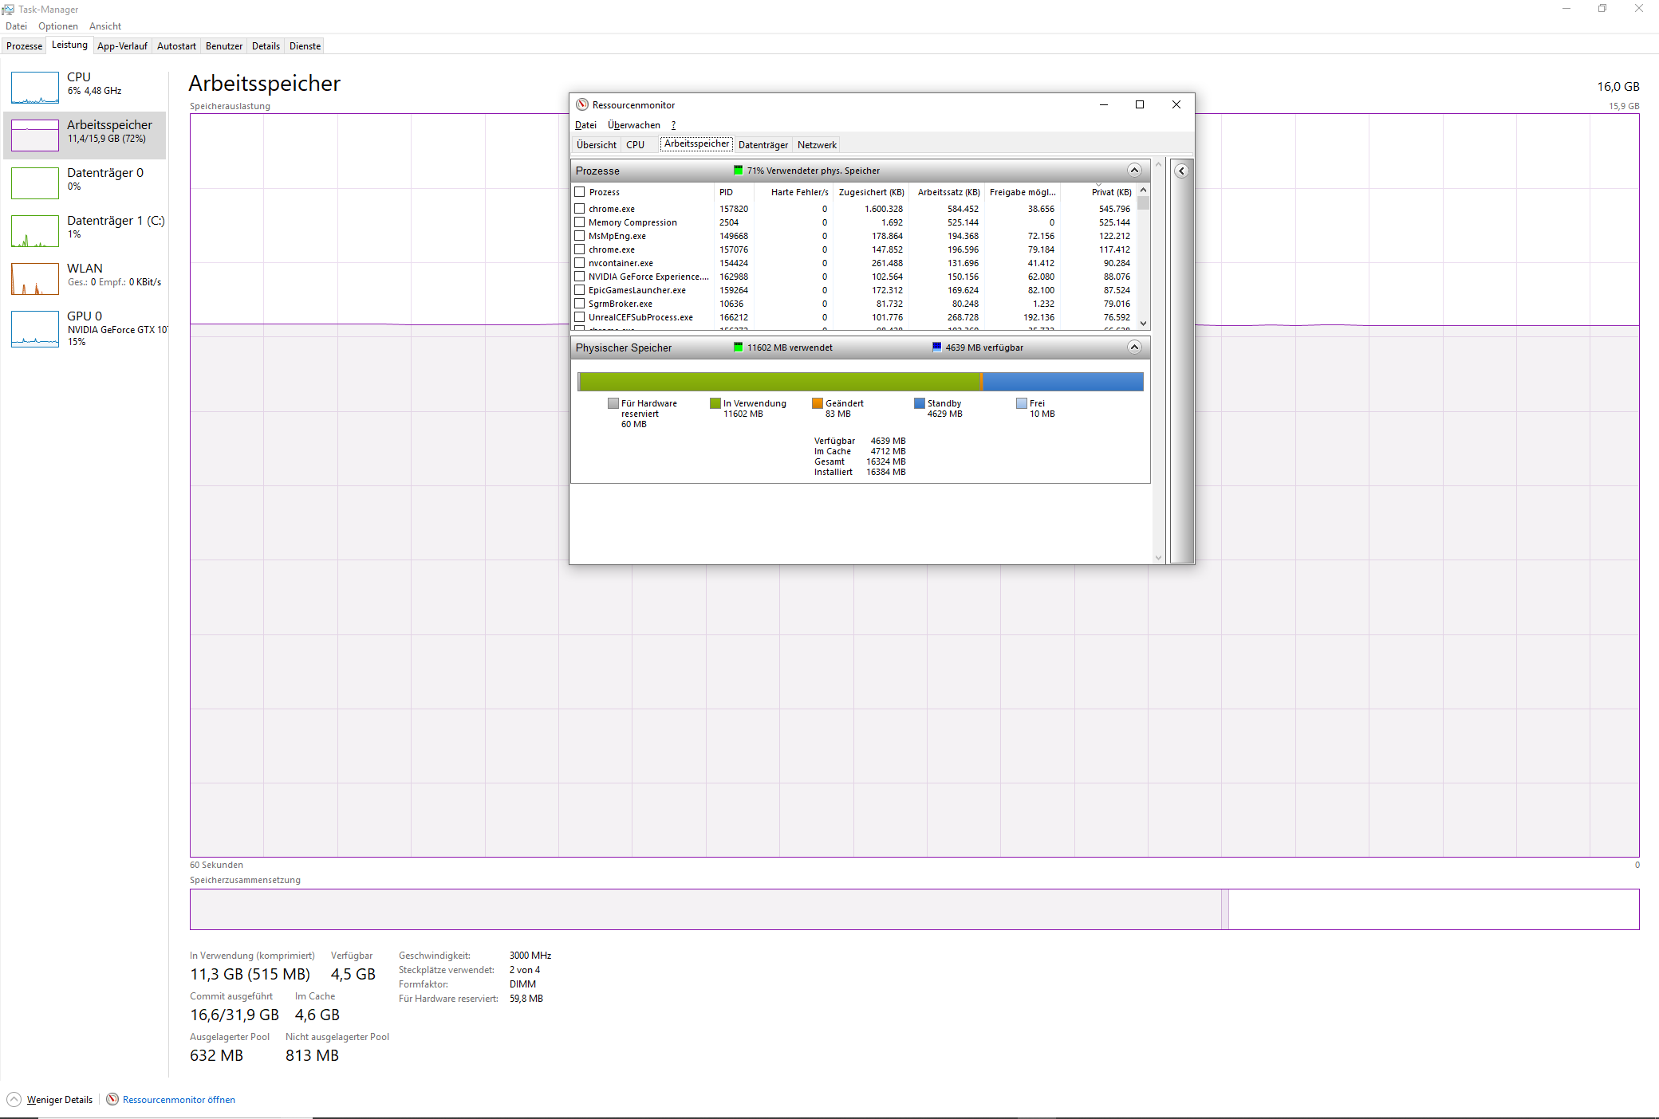This screenshot has height=1119, width=1659.
Task: Toggle the select-all Prozess header checkbox
Action: click(x=580, y=192)
